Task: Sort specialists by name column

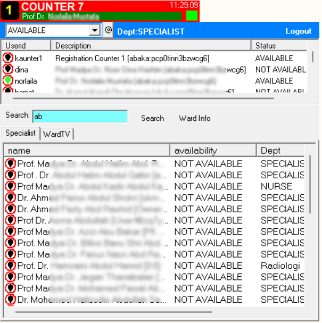Action: 87,151
